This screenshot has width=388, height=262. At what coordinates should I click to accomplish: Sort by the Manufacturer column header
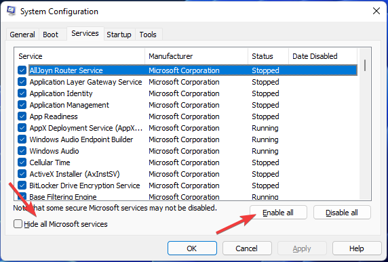coord(196,56)
